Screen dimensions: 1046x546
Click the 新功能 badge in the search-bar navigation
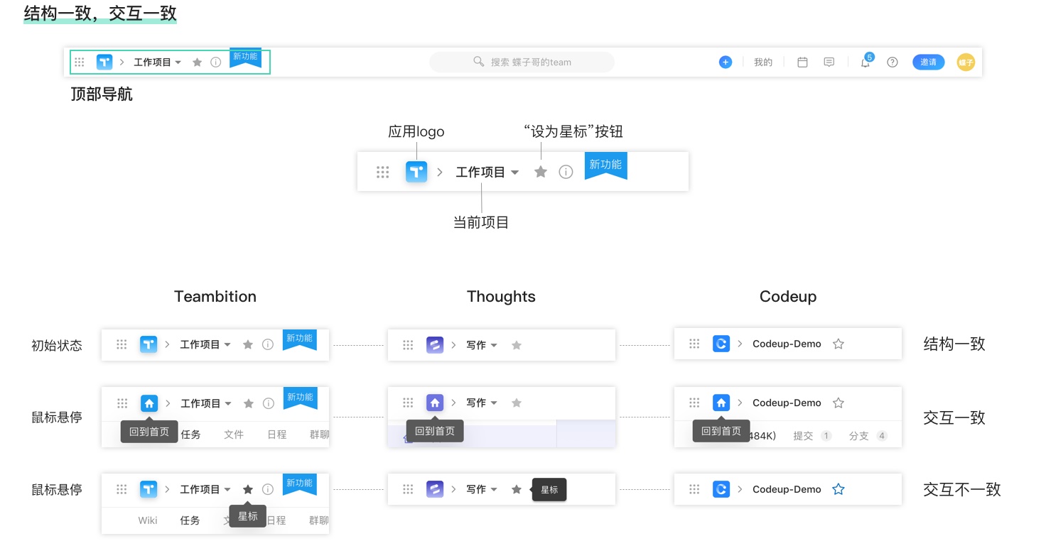click(x=245, y=58)
